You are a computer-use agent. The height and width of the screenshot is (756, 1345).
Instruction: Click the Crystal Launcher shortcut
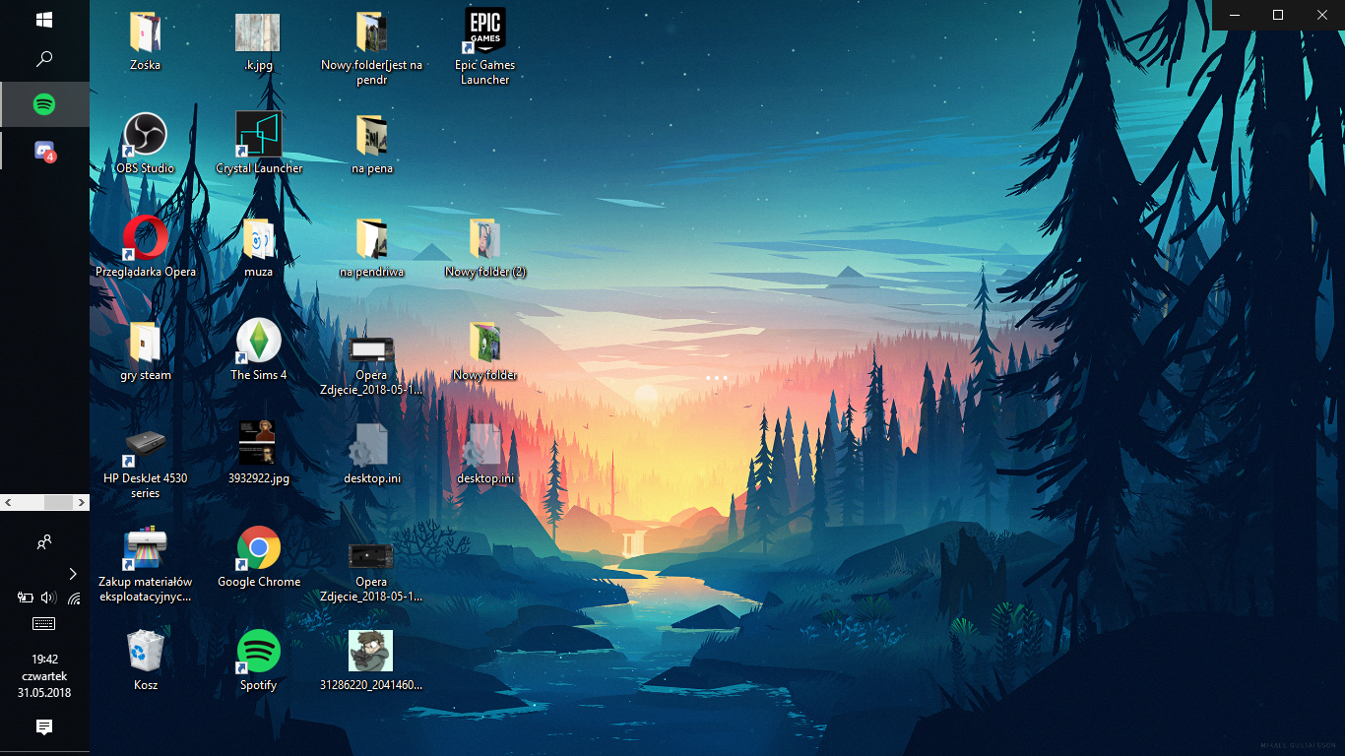pyautogui.click(x=258, y=135)
